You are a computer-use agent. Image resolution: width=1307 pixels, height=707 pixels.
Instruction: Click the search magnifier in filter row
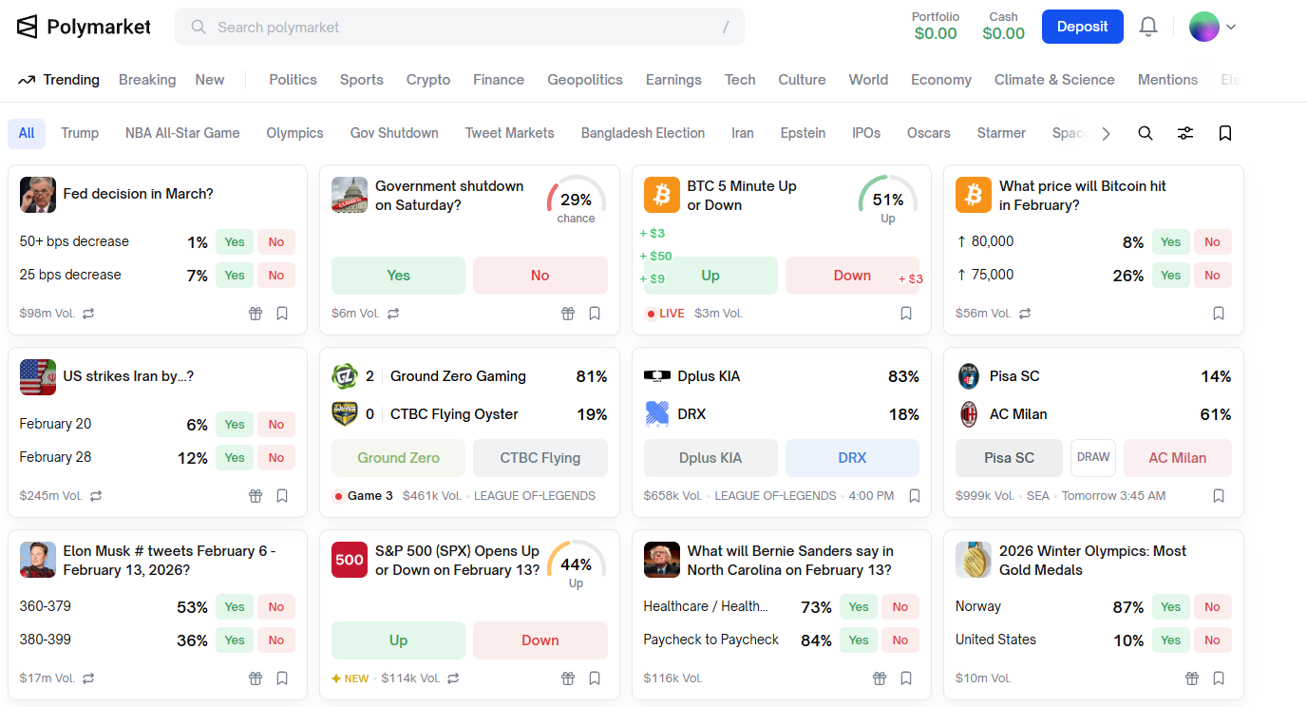coord(1146,133)
